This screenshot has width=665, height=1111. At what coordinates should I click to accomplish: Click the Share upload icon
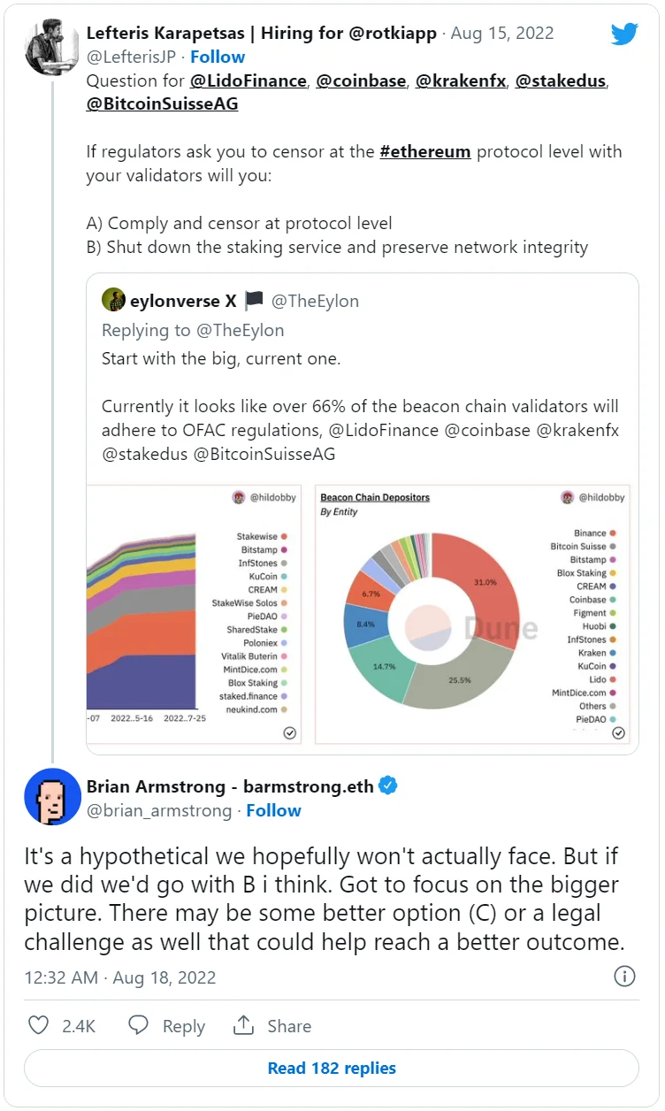tap(244, 1026)
